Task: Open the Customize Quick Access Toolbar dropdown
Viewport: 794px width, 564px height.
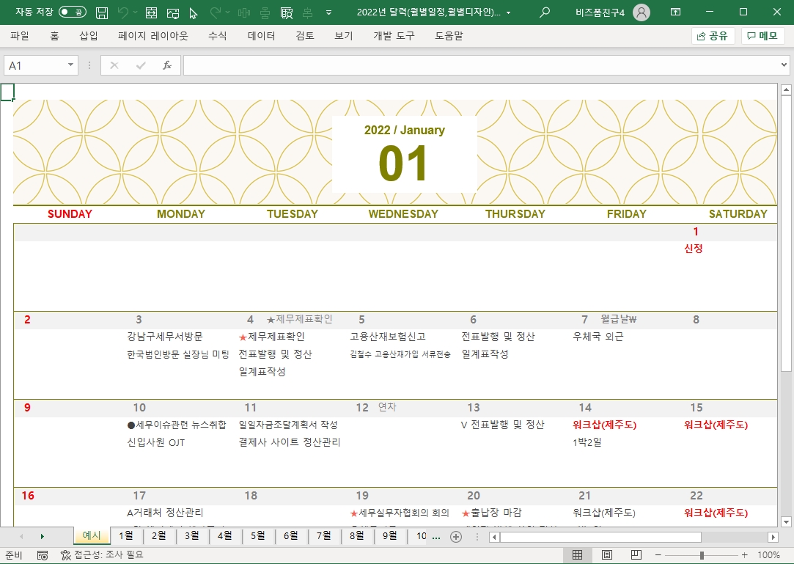Action: click(328, 12)
